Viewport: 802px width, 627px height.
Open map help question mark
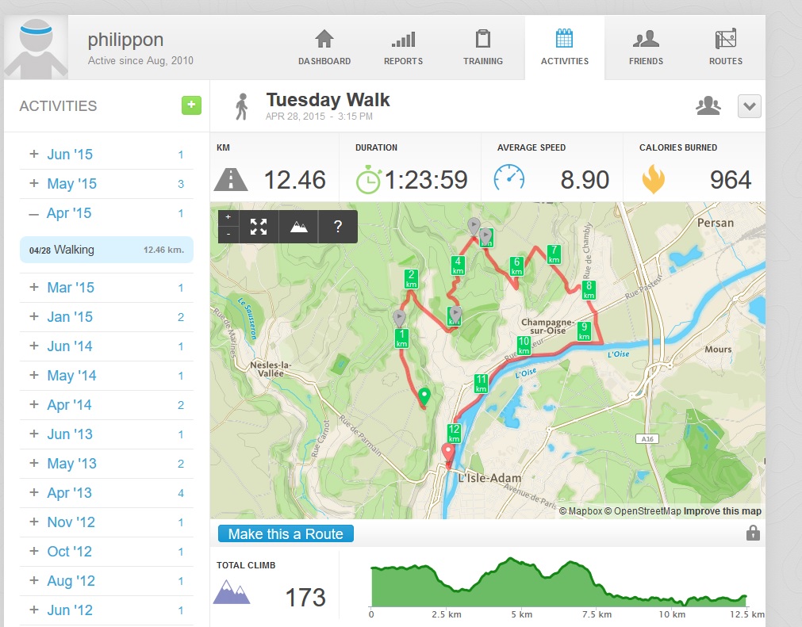coord(338,227)
